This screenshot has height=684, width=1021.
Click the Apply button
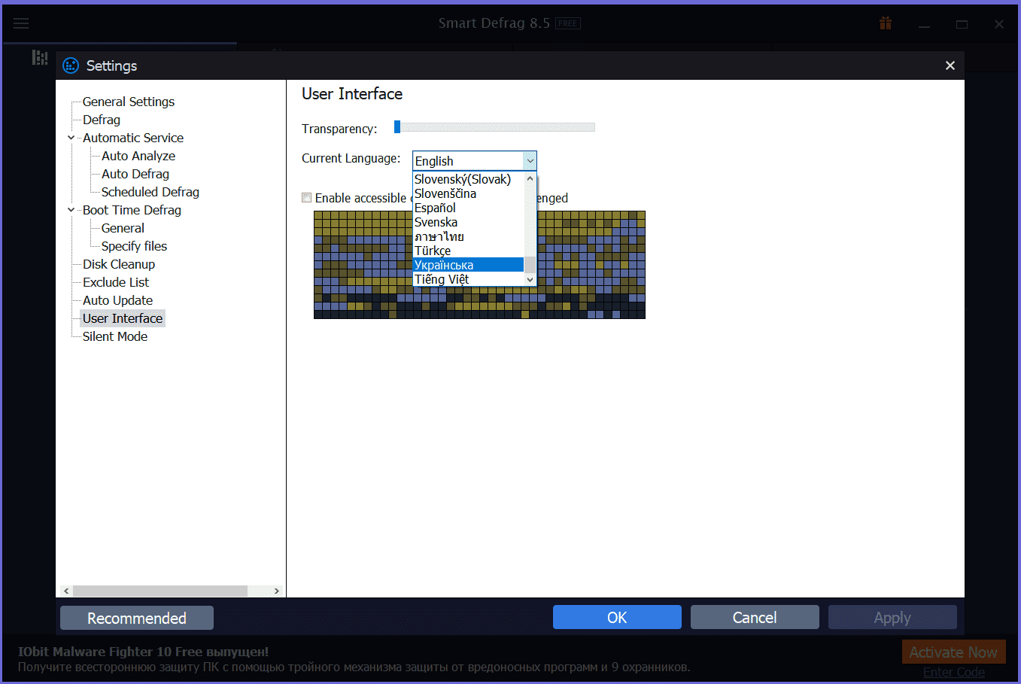[x=892, y=617]
